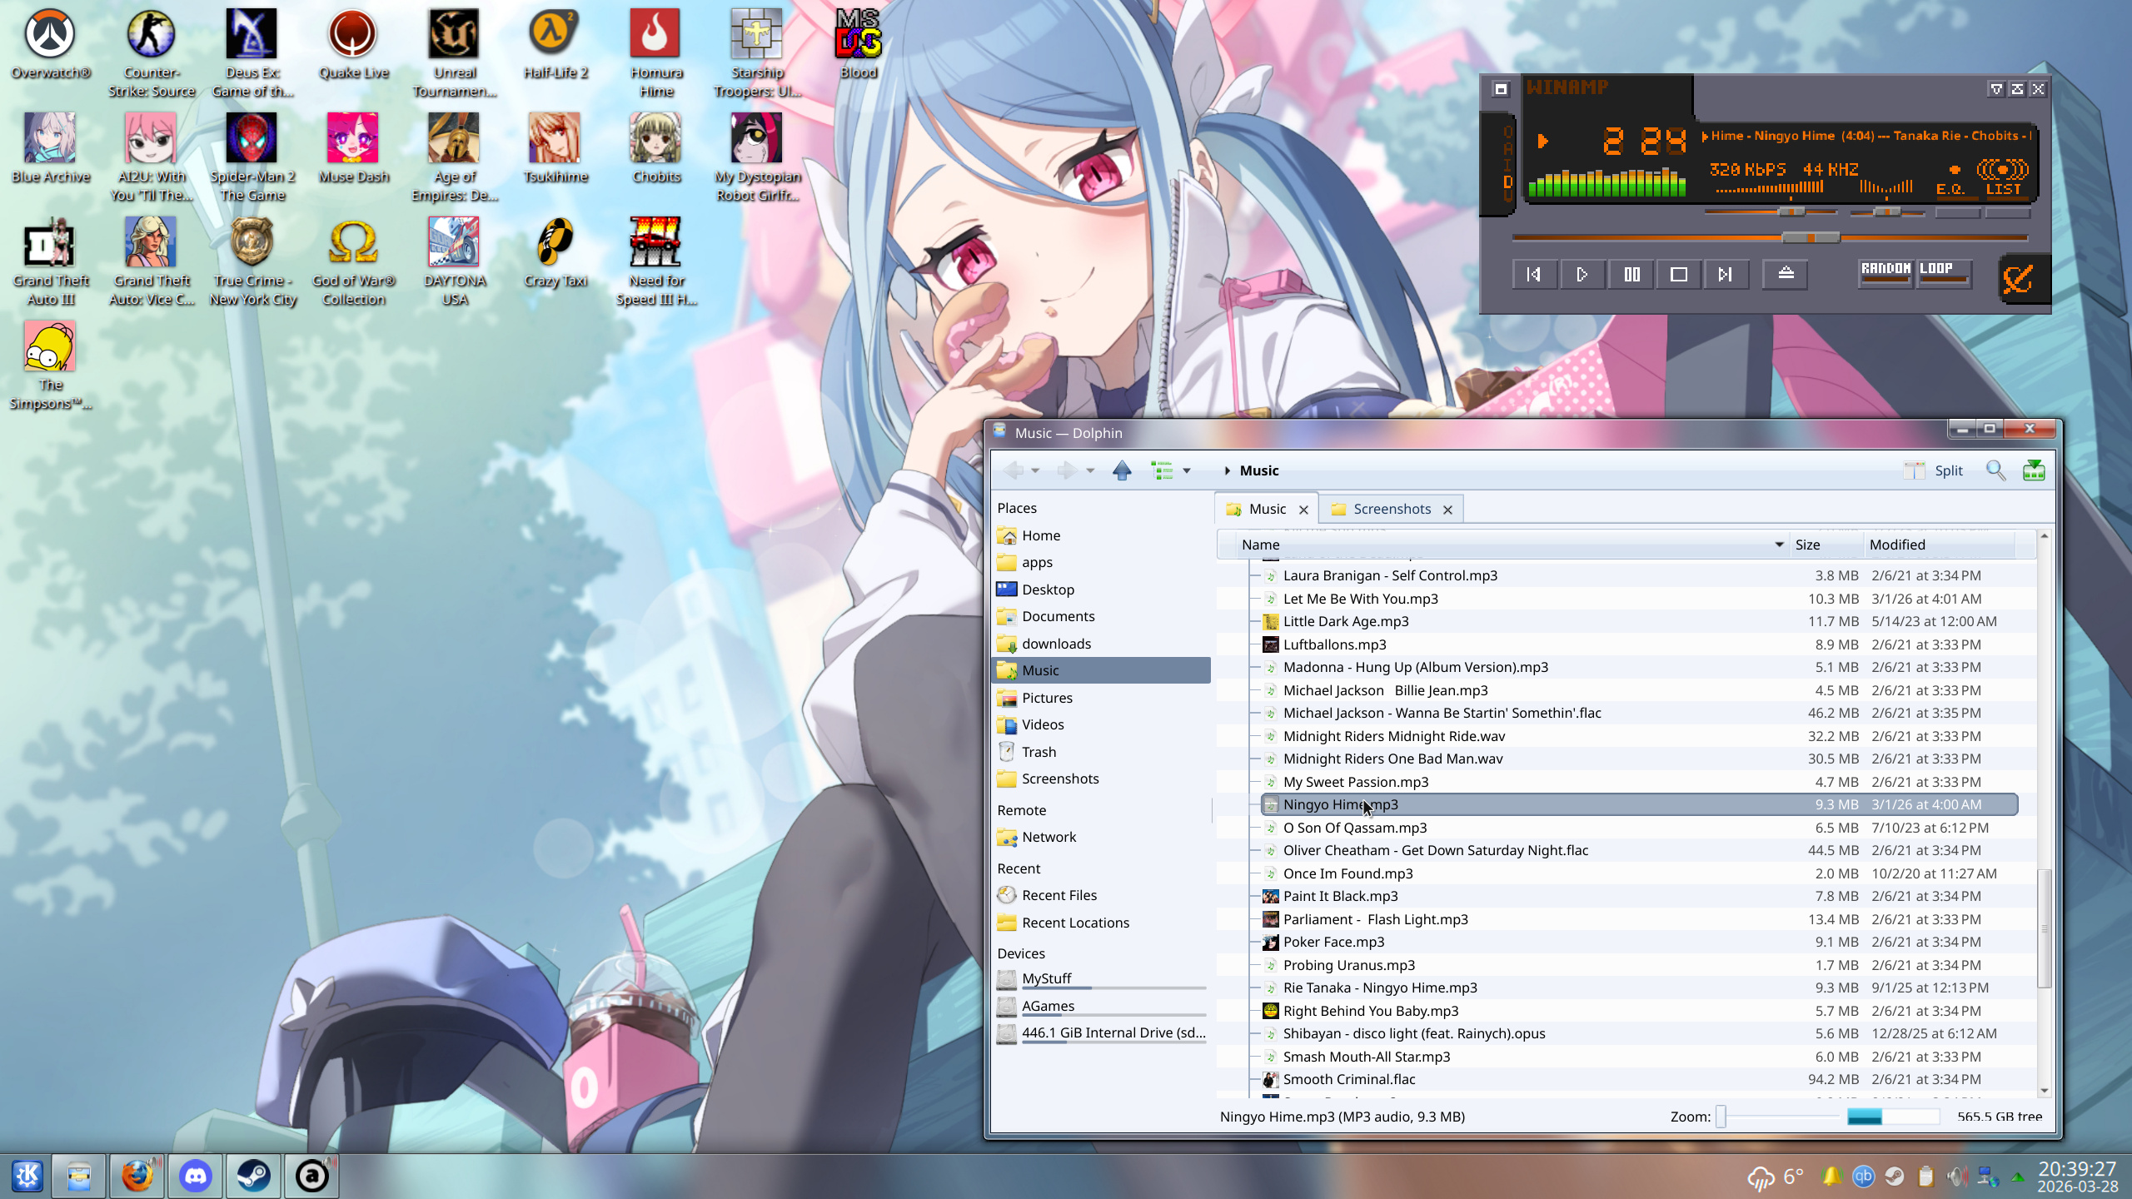This screenshot has width=2132, height=1199.
Task: Open Pictures in Places panel
Action: (1047, 698)
